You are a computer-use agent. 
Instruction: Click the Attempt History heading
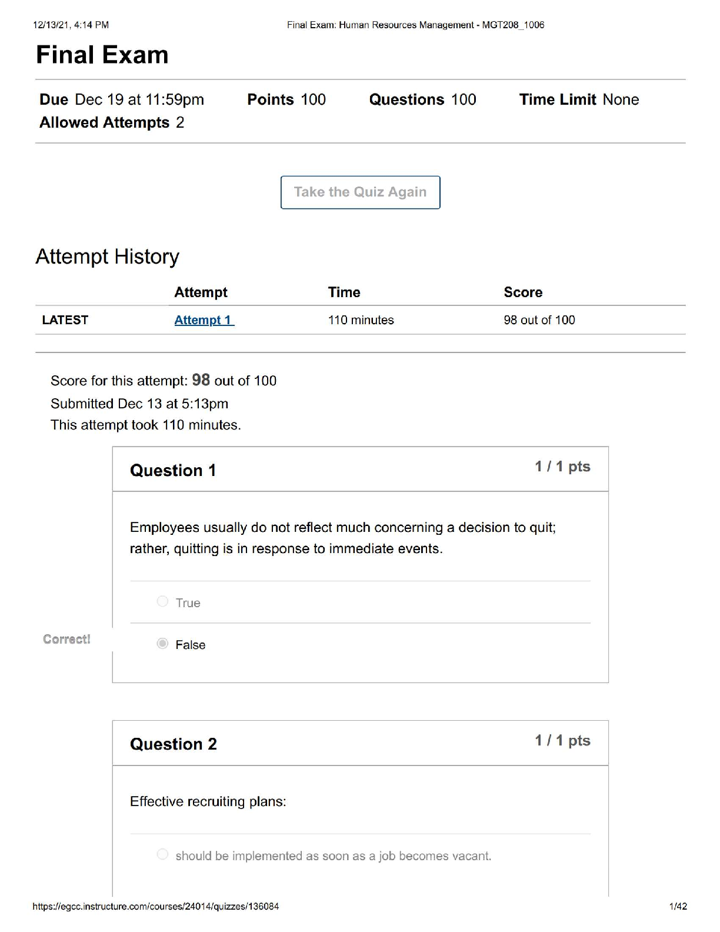coord(107,257)
